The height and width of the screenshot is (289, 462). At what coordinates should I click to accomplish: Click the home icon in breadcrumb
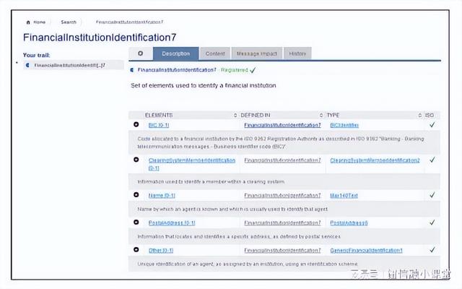tap(28, 22)
